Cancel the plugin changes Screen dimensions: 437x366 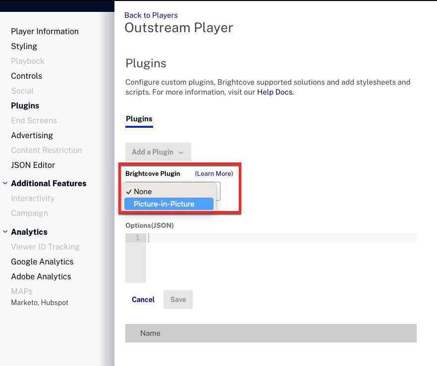(x=143, y=300)
